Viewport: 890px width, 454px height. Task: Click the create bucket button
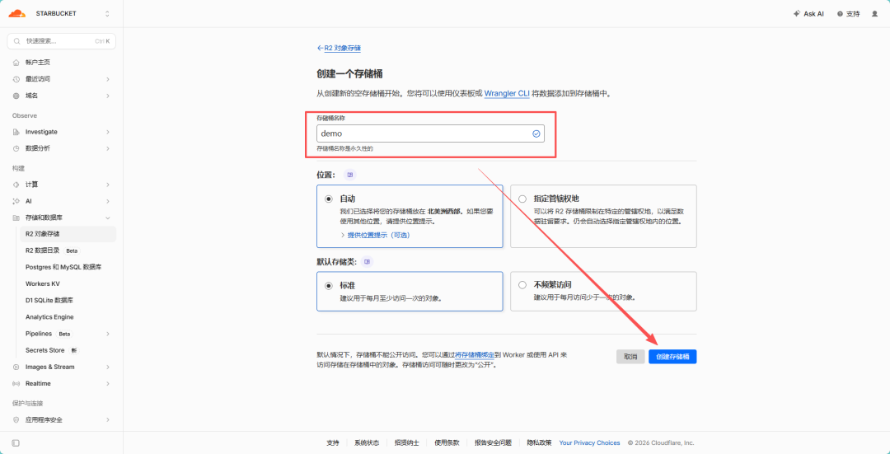click(x=672, y=357)
